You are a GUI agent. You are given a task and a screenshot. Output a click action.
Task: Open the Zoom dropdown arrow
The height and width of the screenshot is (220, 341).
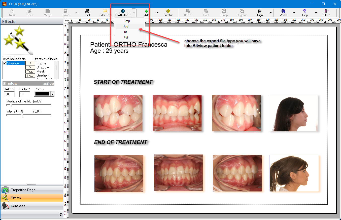pyautogui.click(x=294, y=13)
